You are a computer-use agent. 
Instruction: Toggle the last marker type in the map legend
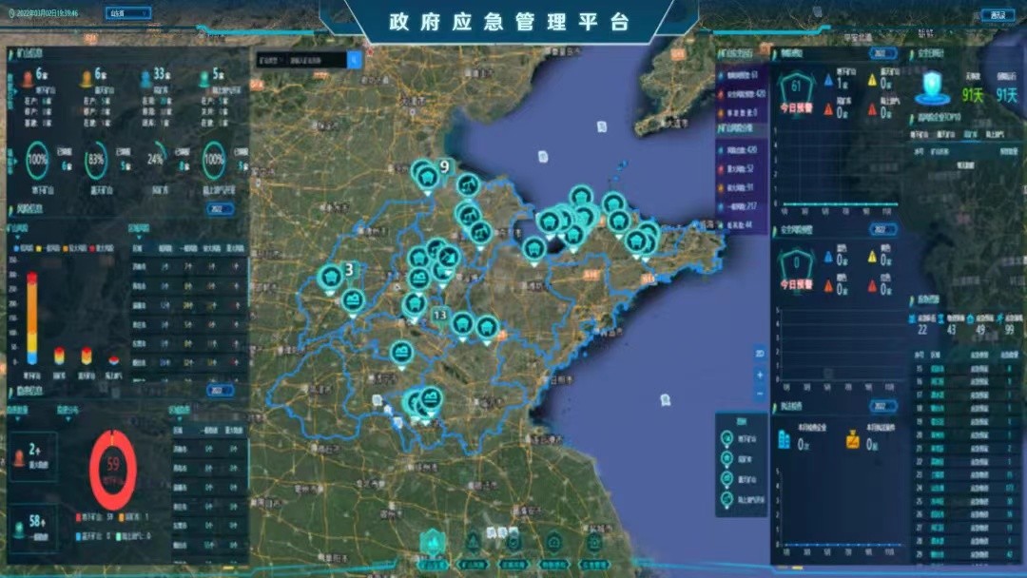(x=728, y=498)
